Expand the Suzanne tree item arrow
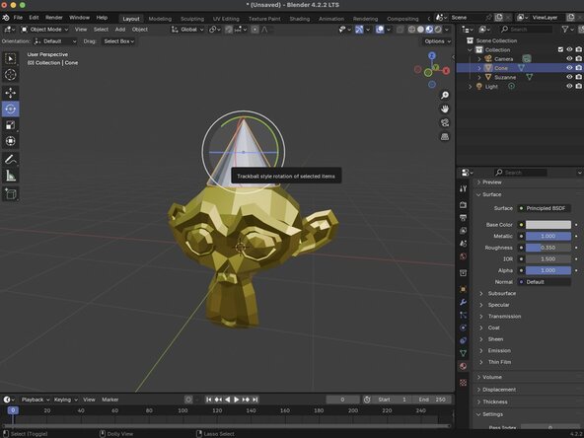 [479, 78]
